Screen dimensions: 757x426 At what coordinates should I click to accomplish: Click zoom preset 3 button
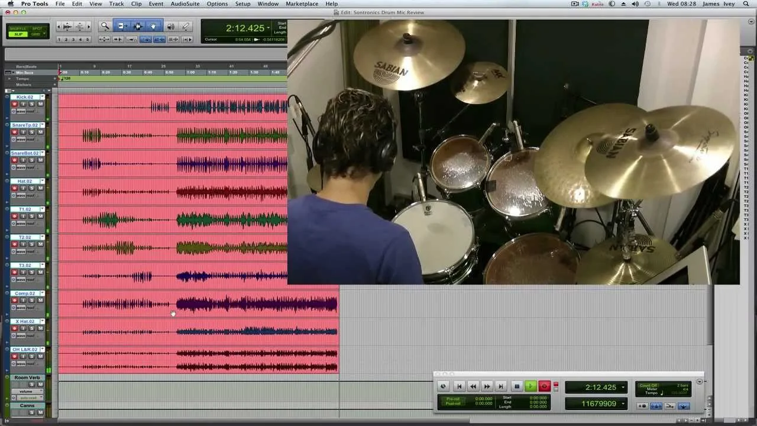[x=73, y=38]
